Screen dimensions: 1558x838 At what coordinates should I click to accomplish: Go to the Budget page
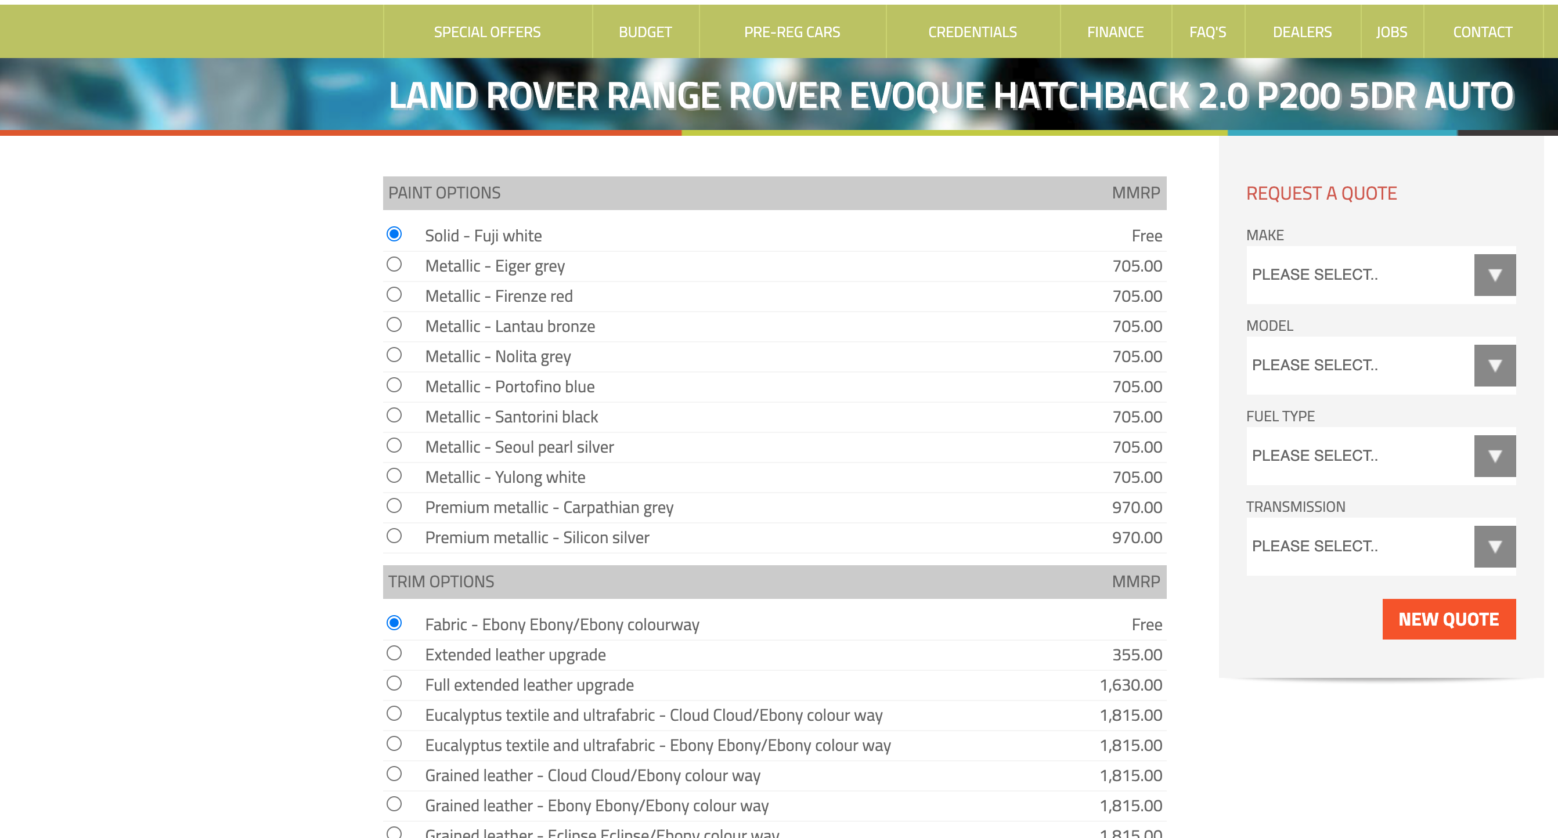point(645,32)
